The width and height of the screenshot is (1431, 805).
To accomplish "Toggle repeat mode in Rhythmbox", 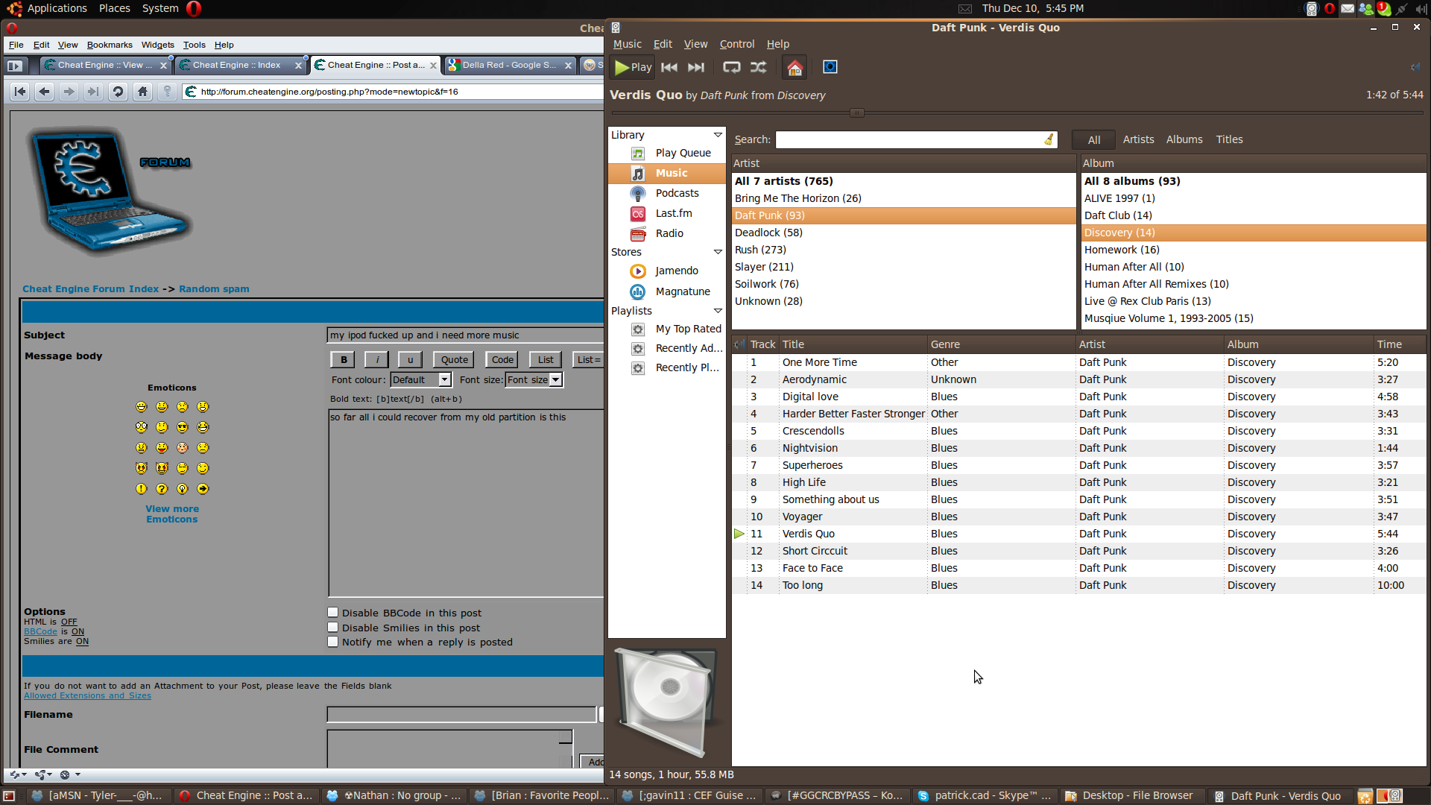I will pyautogui.click(x=732, y=67).
